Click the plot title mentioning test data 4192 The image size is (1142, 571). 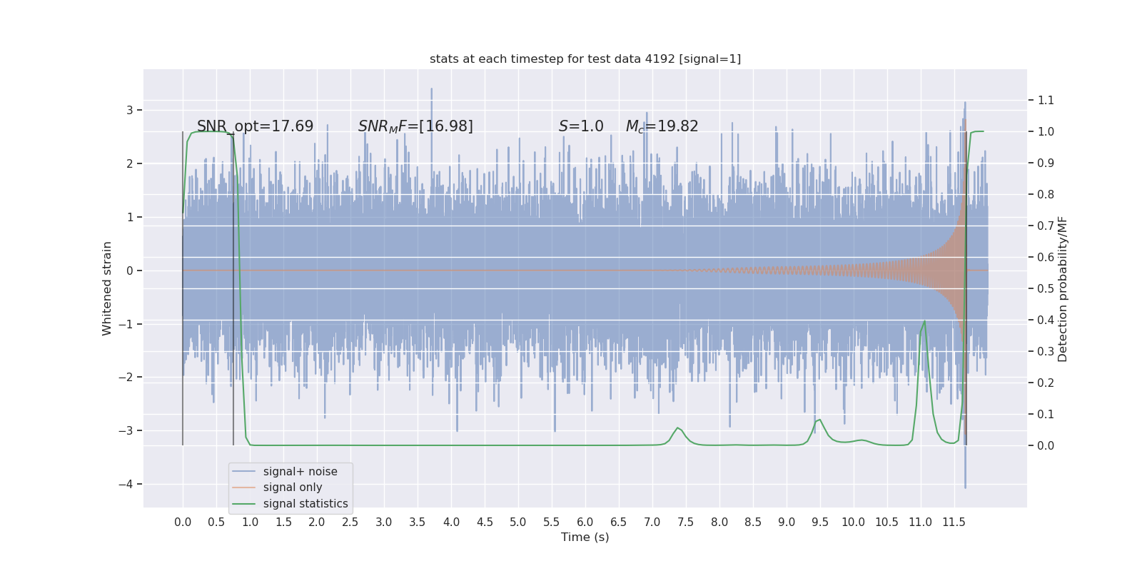click(x=585, y=59)
